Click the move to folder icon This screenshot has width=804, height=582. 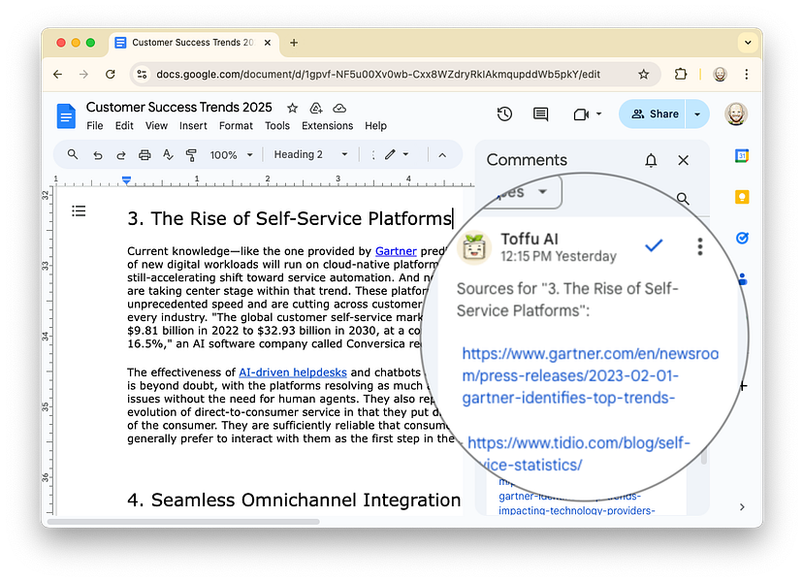[316, 108]
